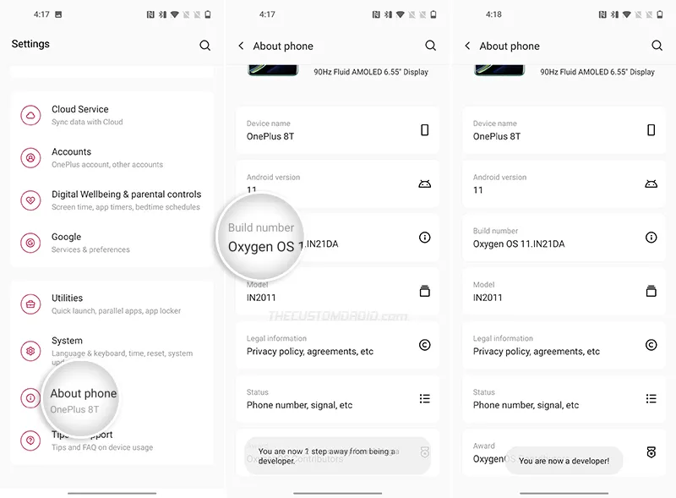676x498 pixels.
Task: Open Google services using its icon
Action: (x=30, y=243)
